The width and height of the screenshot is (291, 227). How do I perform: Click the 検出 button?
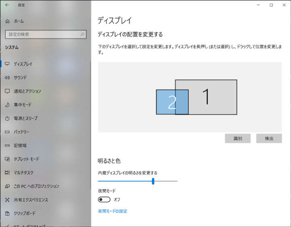[269, 138]
